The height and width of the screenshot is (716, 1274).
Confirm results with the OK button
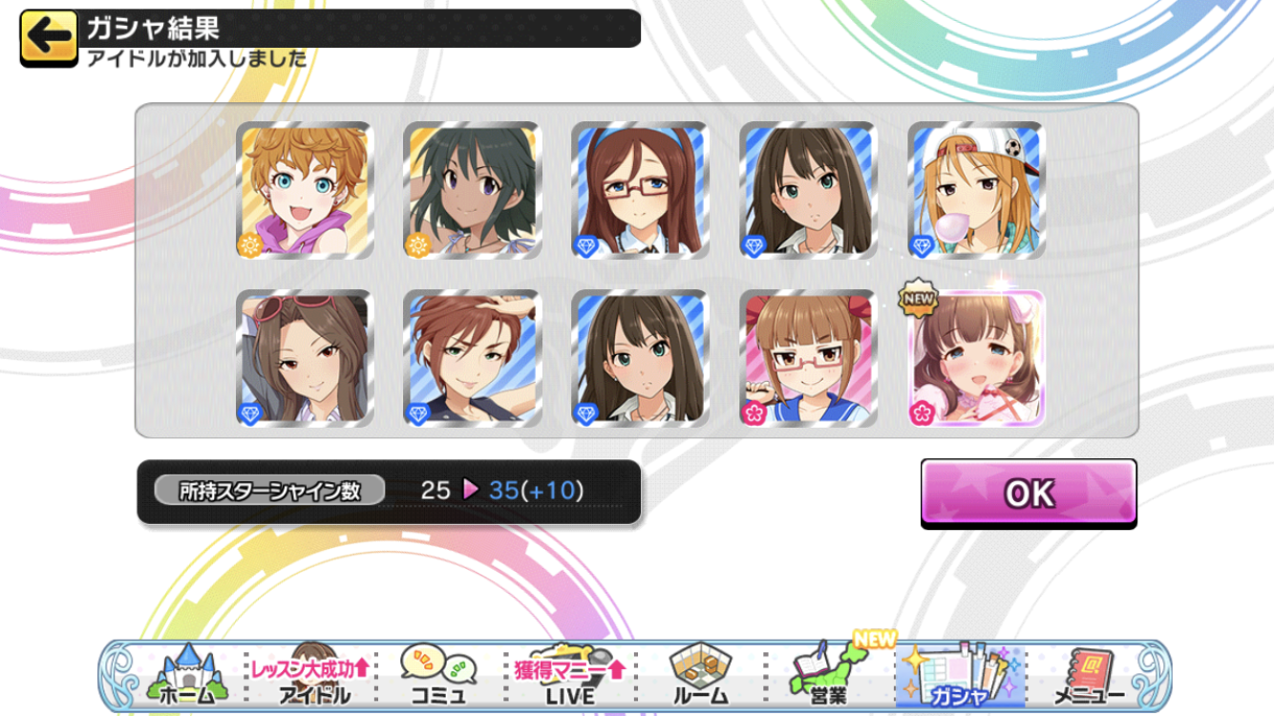click(1029, 494)
